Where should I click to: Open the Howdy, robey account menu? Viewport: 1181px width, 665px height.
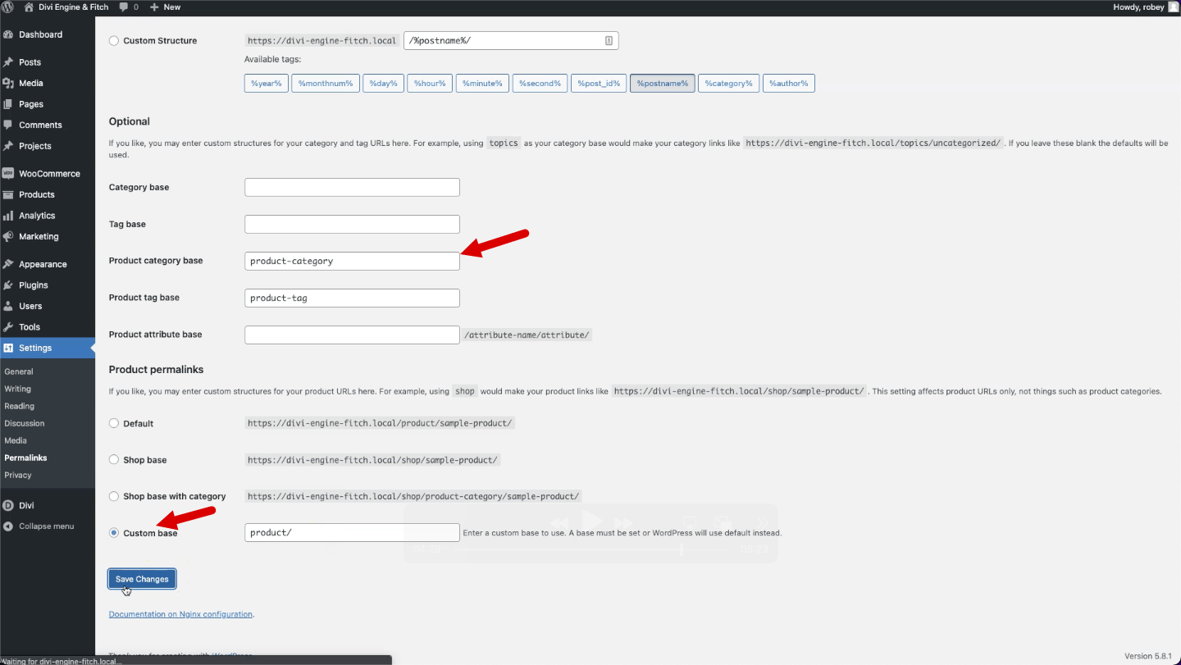(x=1142, y=7)
